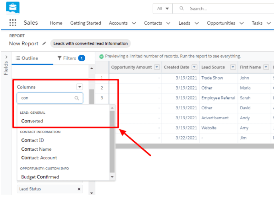277x198 pixels.
Task: Click the Sales app name label
Action: [31, 23]
